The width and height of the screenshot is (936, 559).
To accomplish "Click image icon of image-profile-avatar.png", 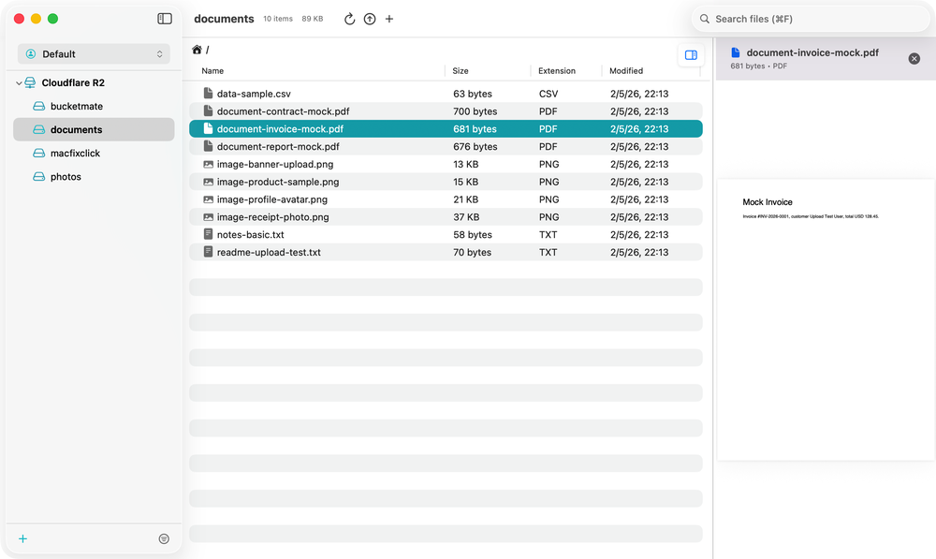I will (x=208, y=199).
